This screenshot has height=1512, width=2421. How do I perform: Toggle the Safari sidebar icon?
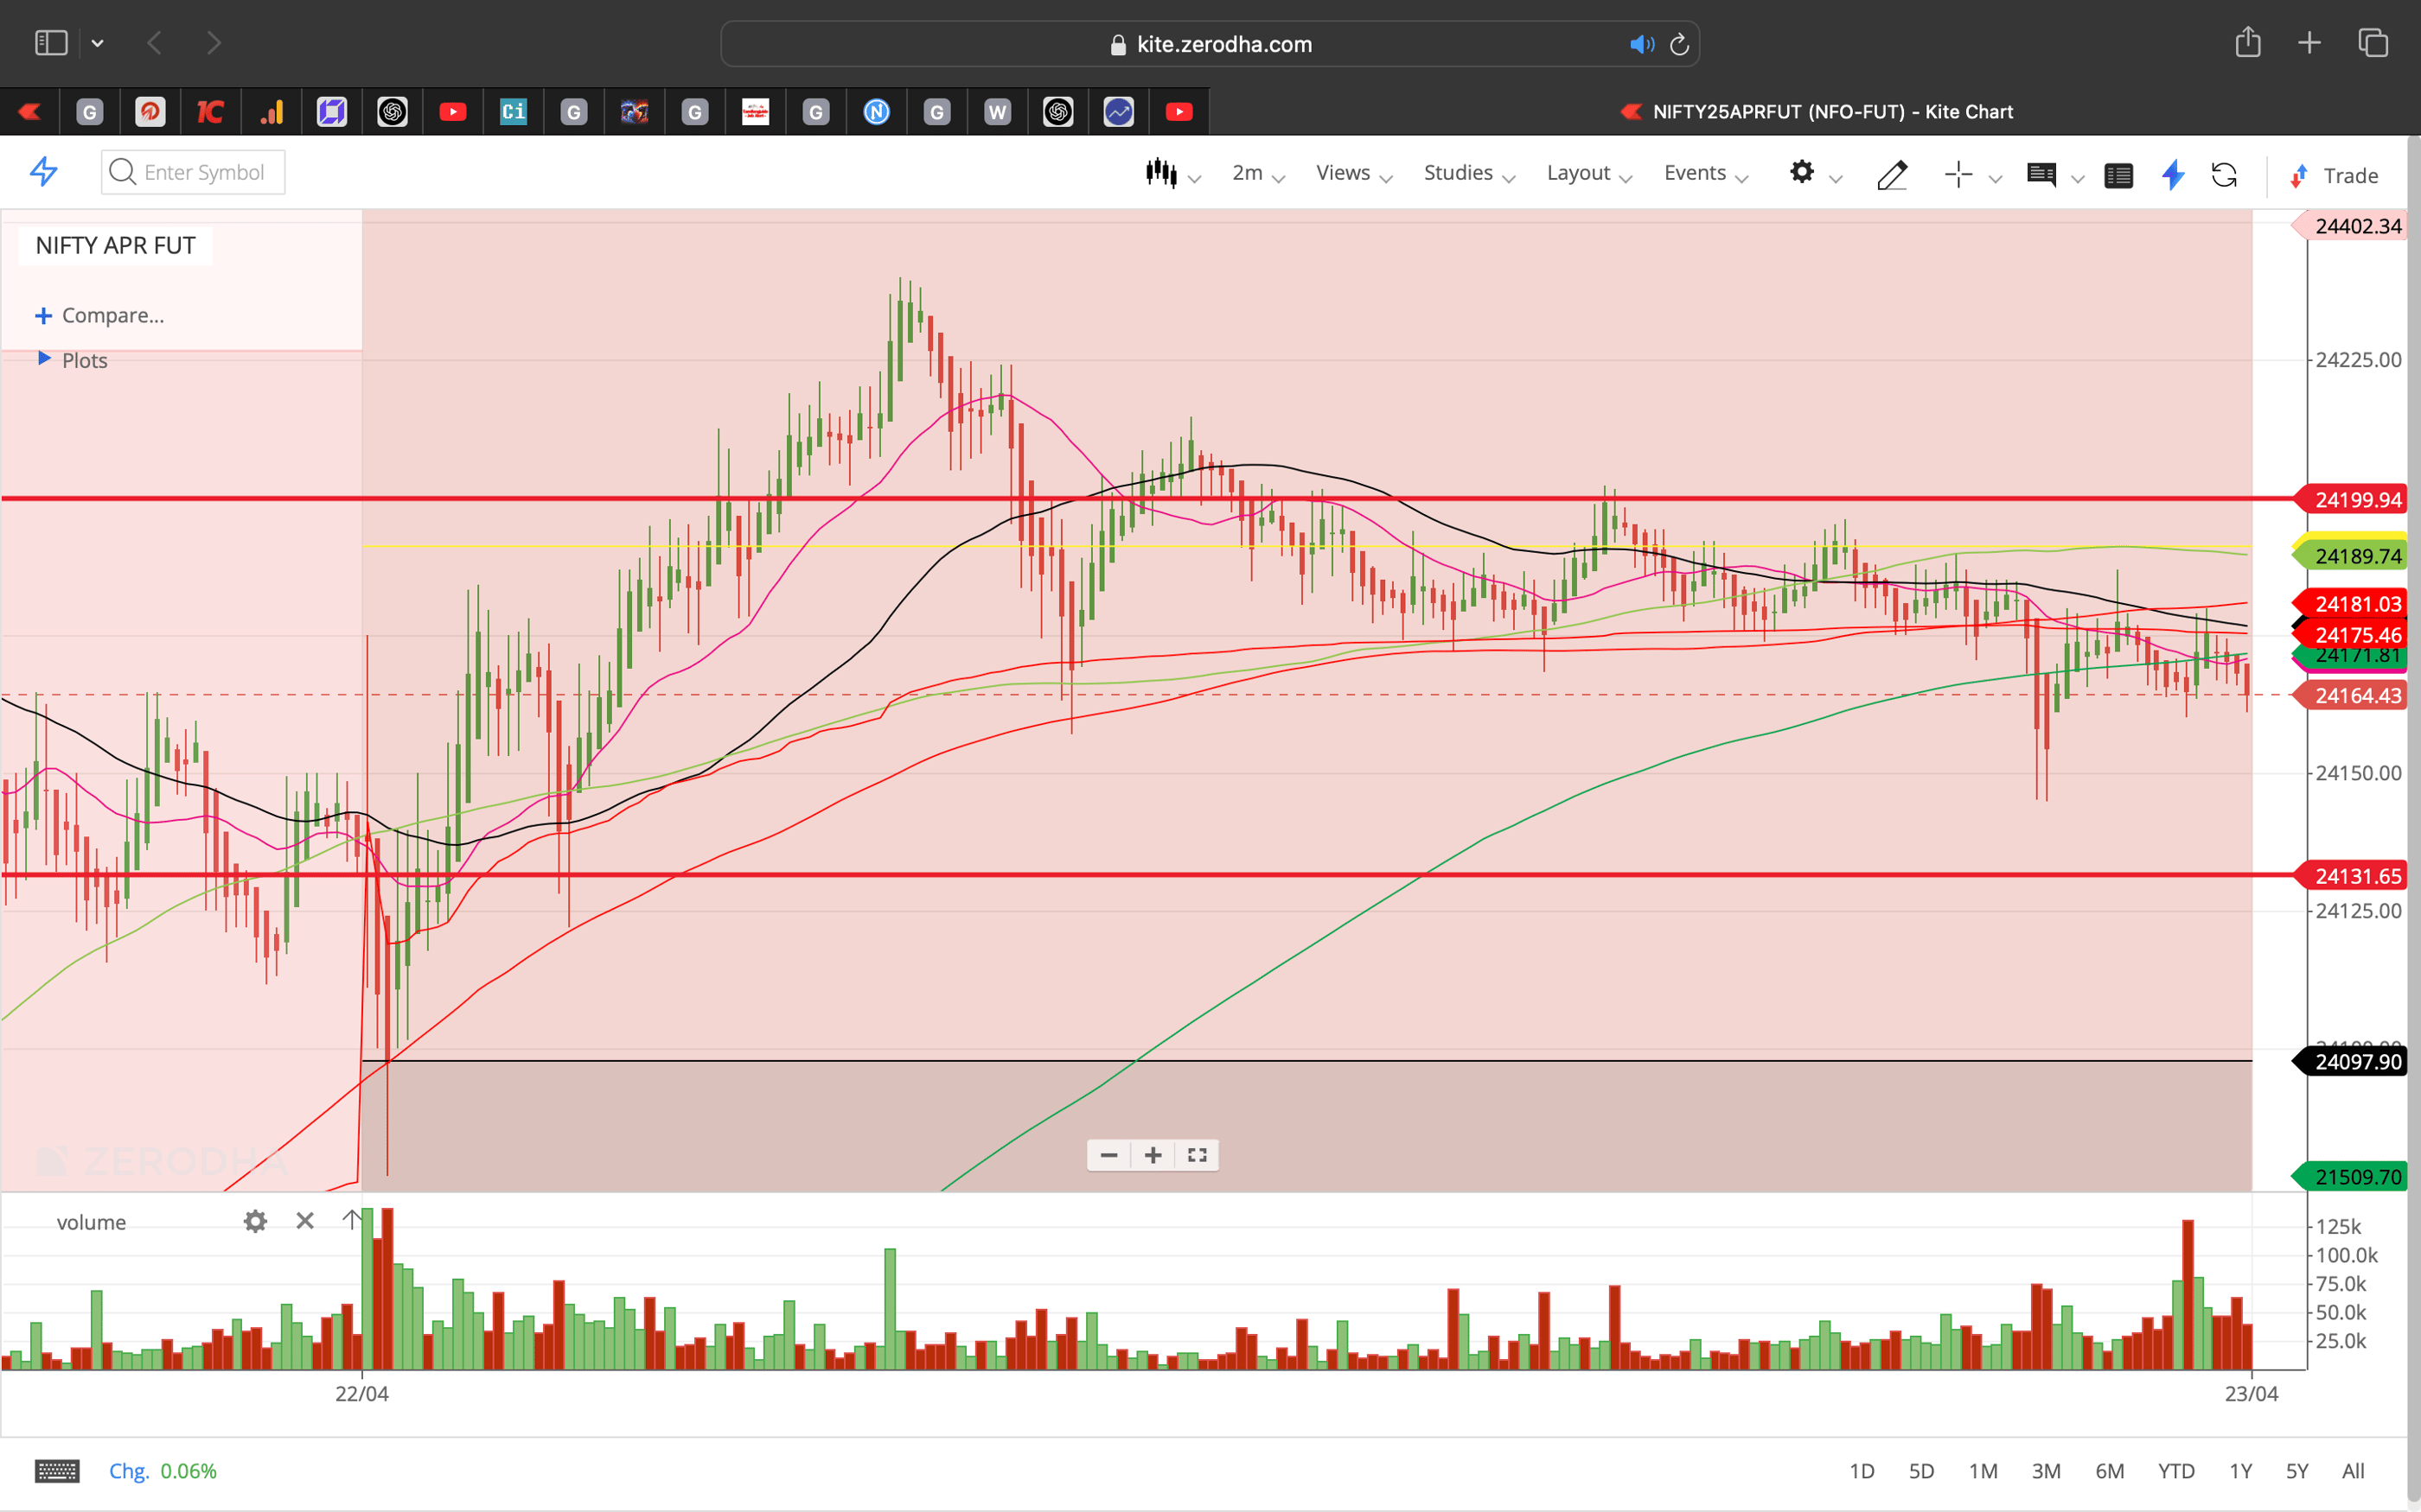click(x=50, y=42)
